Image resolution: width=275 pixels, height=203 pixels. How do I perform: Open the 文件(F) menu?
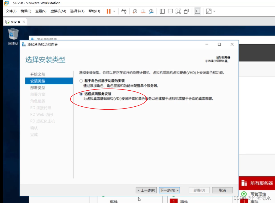pyautogui.click(x=11, y=11)
